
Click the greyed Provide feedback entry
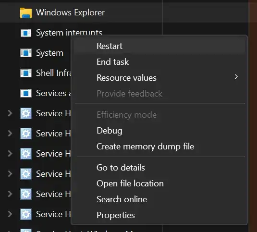[159, 94]
